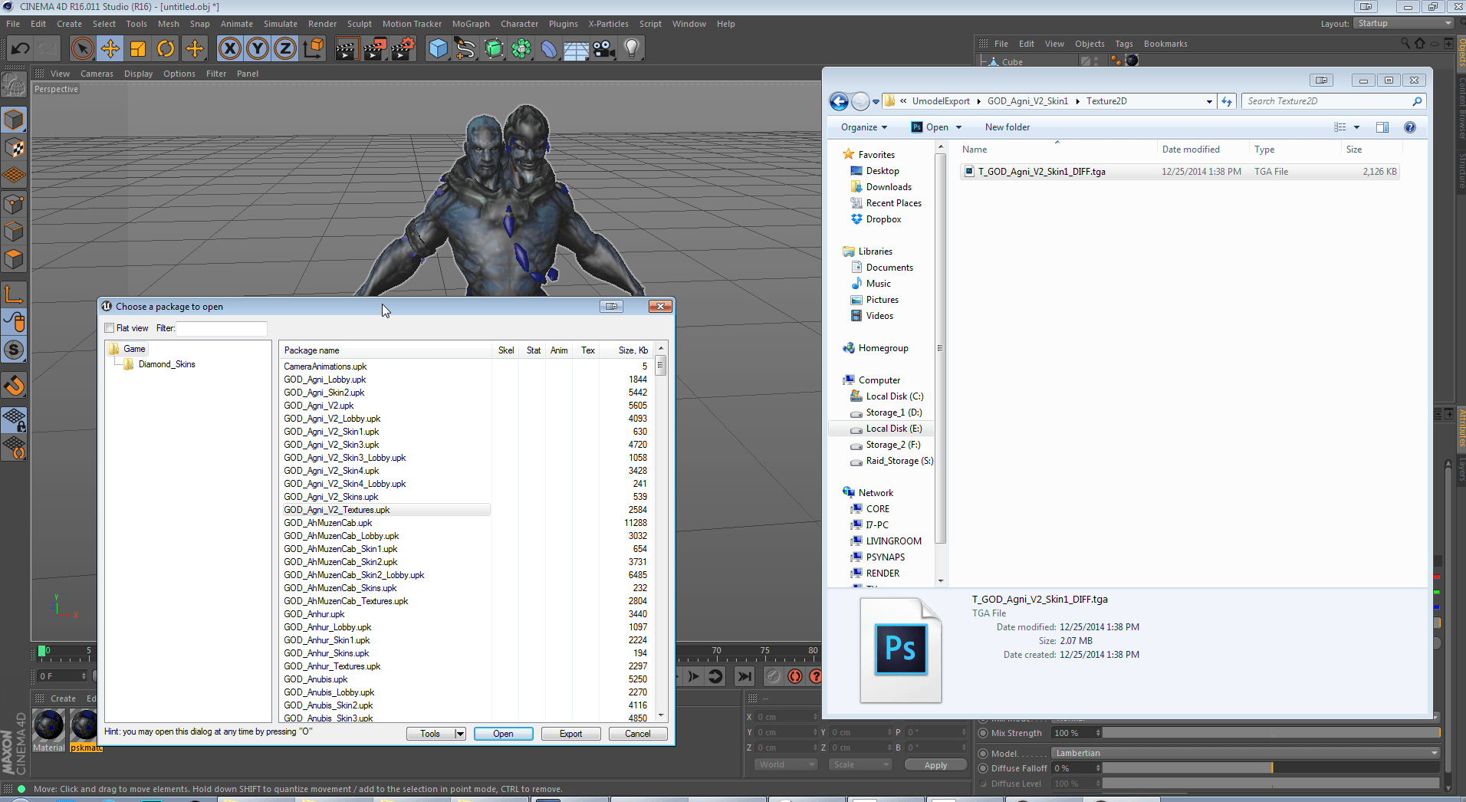Screen dimensions: 1466x802
Task: Render to Picture Viewer
Action: point(375,49)
